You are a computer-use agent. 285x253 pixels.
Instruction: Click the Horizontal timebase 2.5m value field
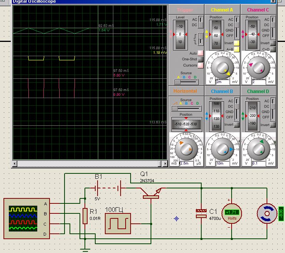click(187, 163)
